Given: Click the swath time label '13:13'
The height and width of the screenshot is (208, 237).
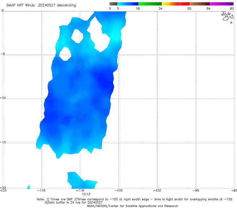Looking at the screenshot, I should [86, 194].
